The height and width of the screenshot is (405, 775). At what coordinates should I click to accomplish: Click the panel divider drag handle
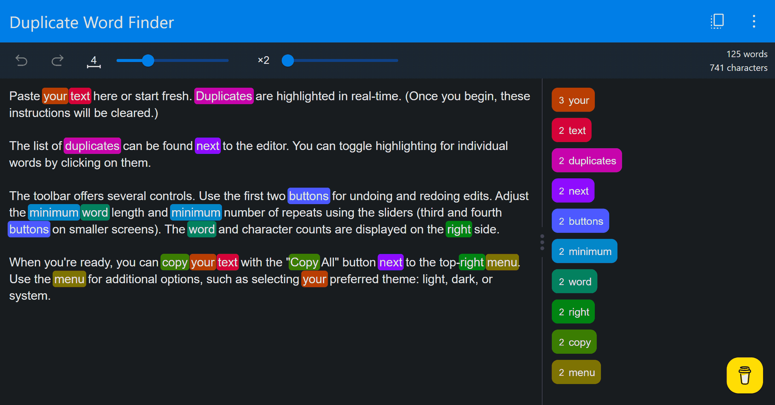click(542, 242)
